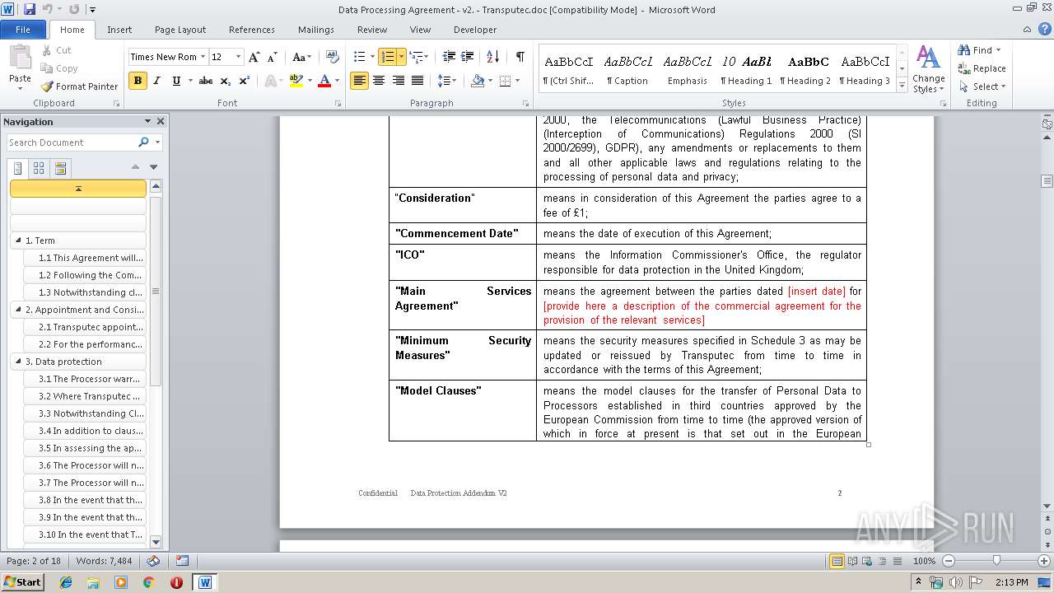The height and width of the screenshot is (593, 1054).
Task: Click the Search Document field
Action: [x=72, y=142]
